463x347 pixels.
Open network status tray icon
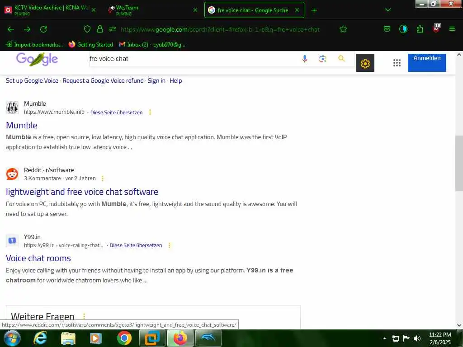coord(395,338)
